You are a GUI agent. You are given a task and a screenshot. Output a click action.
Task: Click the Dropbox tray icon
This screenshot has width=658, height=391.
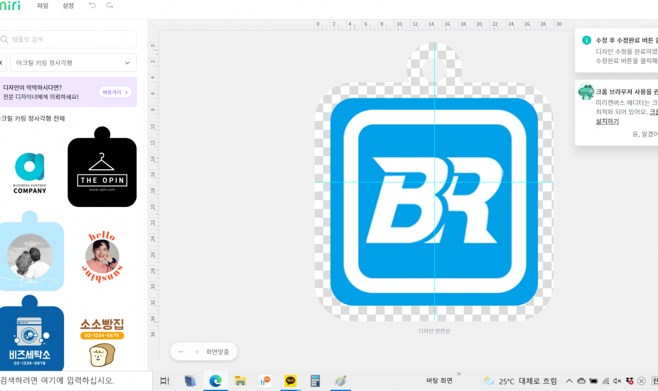click(629, 381)
